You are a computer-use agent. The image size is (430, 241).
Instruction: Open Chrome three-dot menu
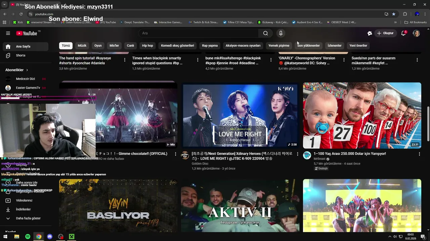point(425,14)
